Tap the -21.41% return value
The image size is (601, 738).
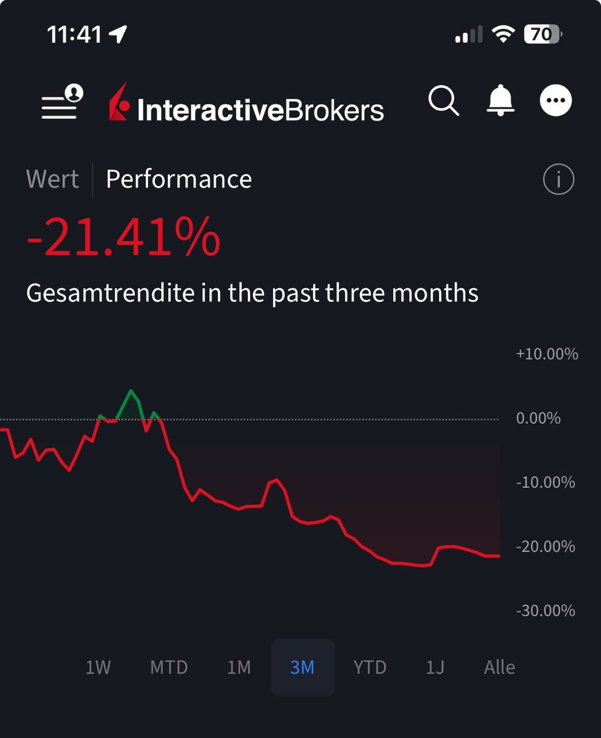click(x=124, y=238)
